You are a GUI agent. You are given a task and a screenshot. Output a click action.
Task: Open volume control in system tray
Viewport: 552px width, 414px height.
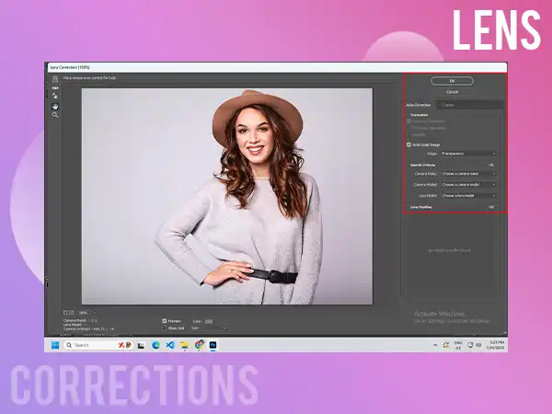tap(478, 345)
